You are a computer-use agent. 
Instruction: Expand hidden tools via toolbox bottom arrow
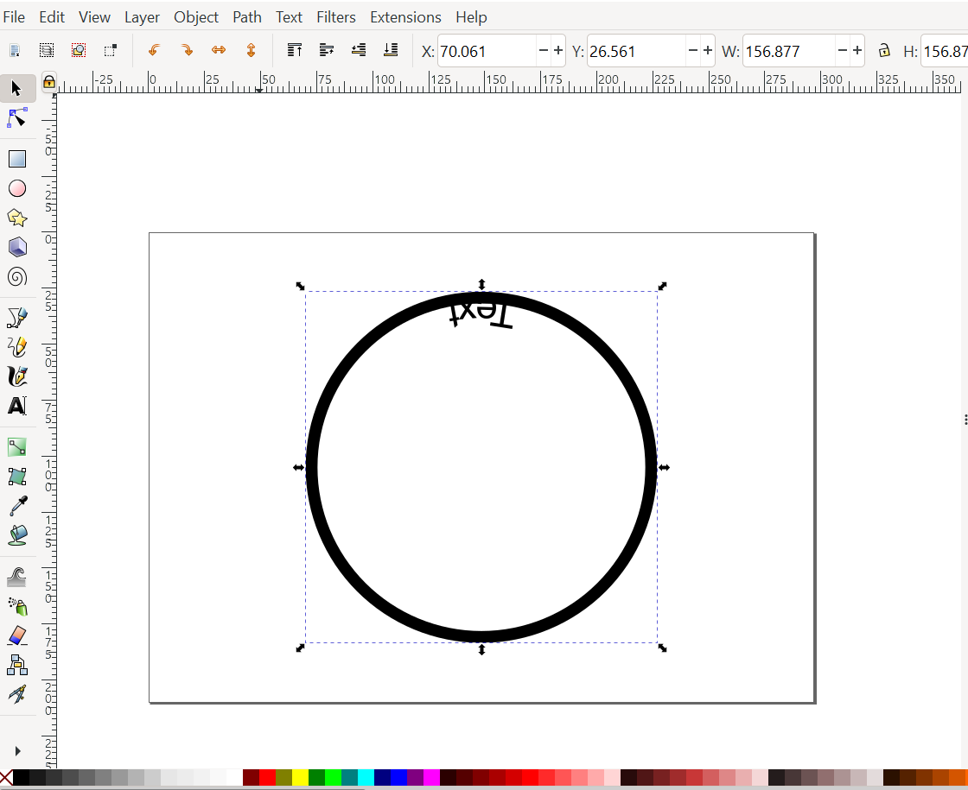point(17,750)
